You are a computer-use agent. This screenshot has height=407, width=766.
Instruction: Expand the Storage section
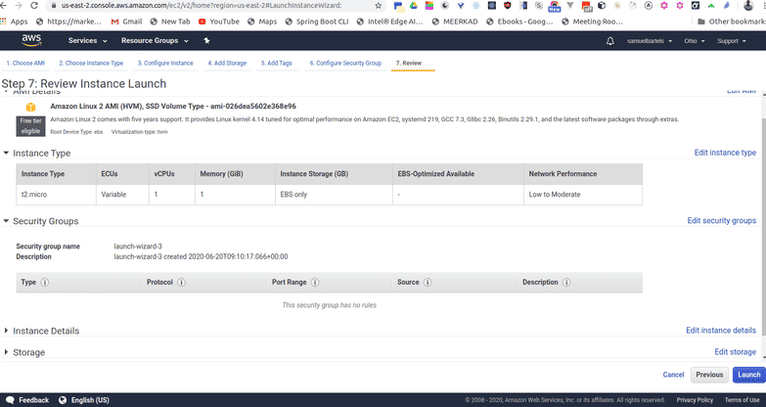point(6,352)
